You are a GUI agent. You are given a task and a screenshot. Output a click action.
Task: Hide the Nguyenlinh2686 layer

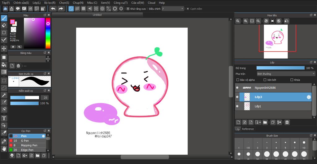click(x=237, y=88)
